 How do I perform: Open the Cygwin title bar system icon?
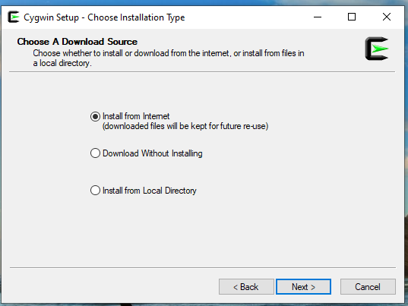pyautogui.click(x=13, y=17)
